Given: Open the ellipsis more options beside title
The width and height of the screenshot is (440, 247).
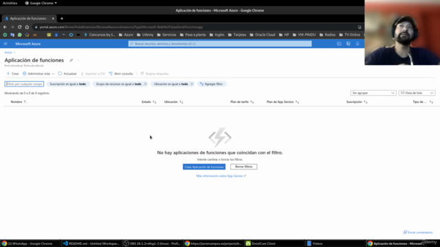Looking at the screenshot, I should point(78,60).
